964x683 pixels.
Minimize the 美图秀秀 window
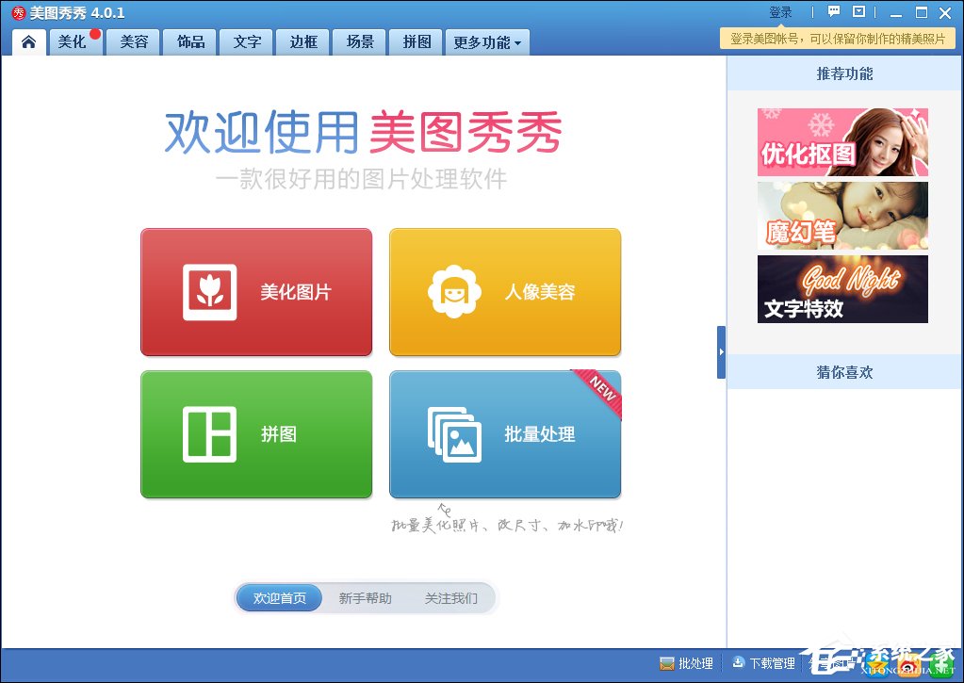[896, 13]
